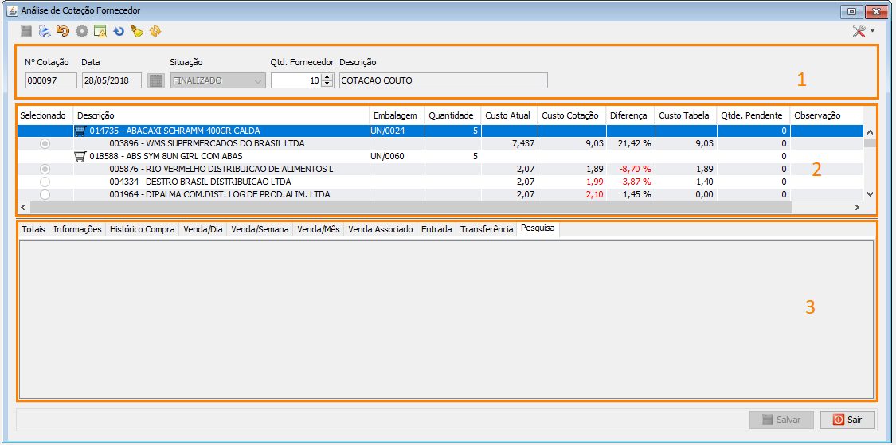The image size is (896, 445).
Task: Select radio for DESTRO BRASIL DISTRIBUICAO supplier
Action: tap(45, 182)
